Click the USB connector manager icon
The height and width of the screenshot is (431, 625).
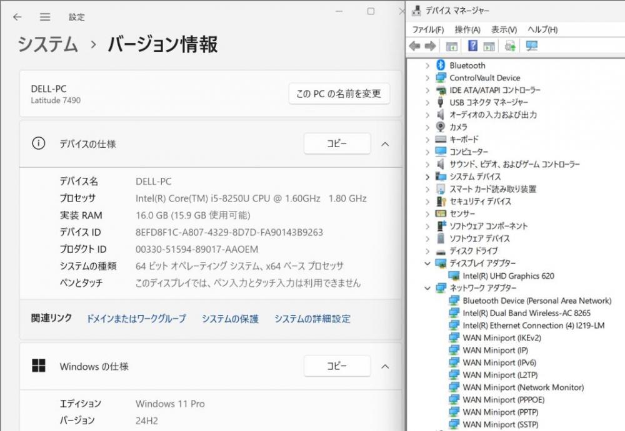pos(441,102)
